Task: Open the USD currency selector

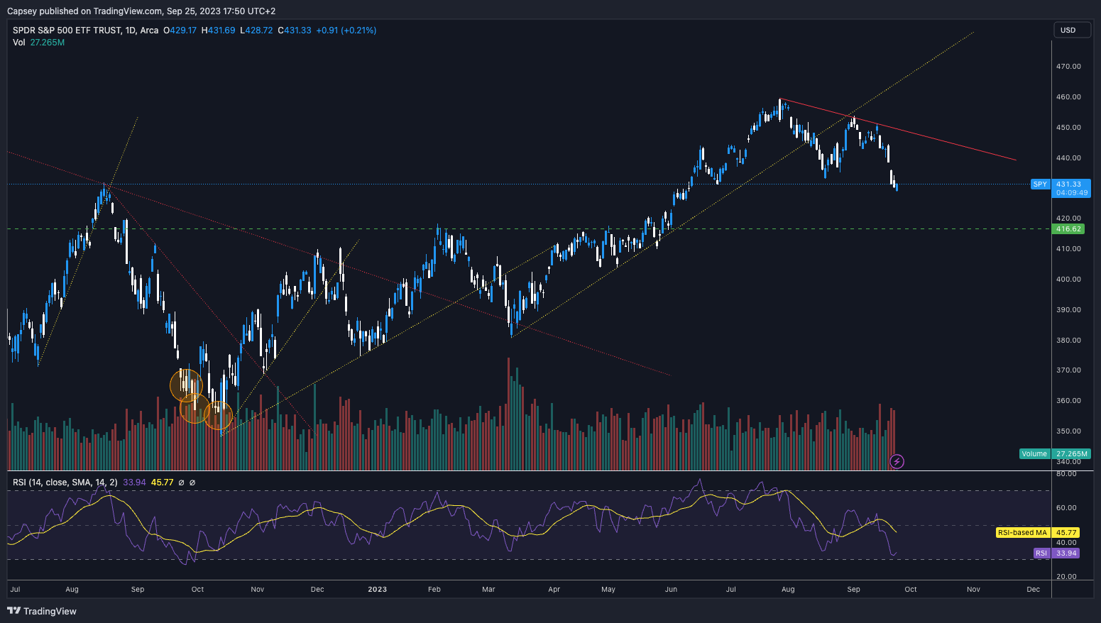Action: (1071, 31)
